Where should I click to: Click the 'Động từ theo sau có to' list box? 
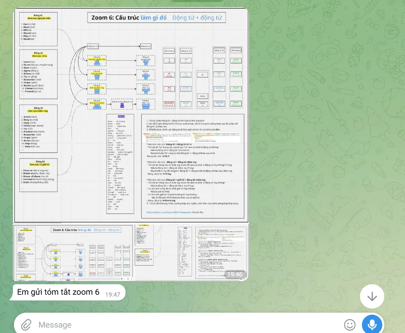[x=38, y=74]
